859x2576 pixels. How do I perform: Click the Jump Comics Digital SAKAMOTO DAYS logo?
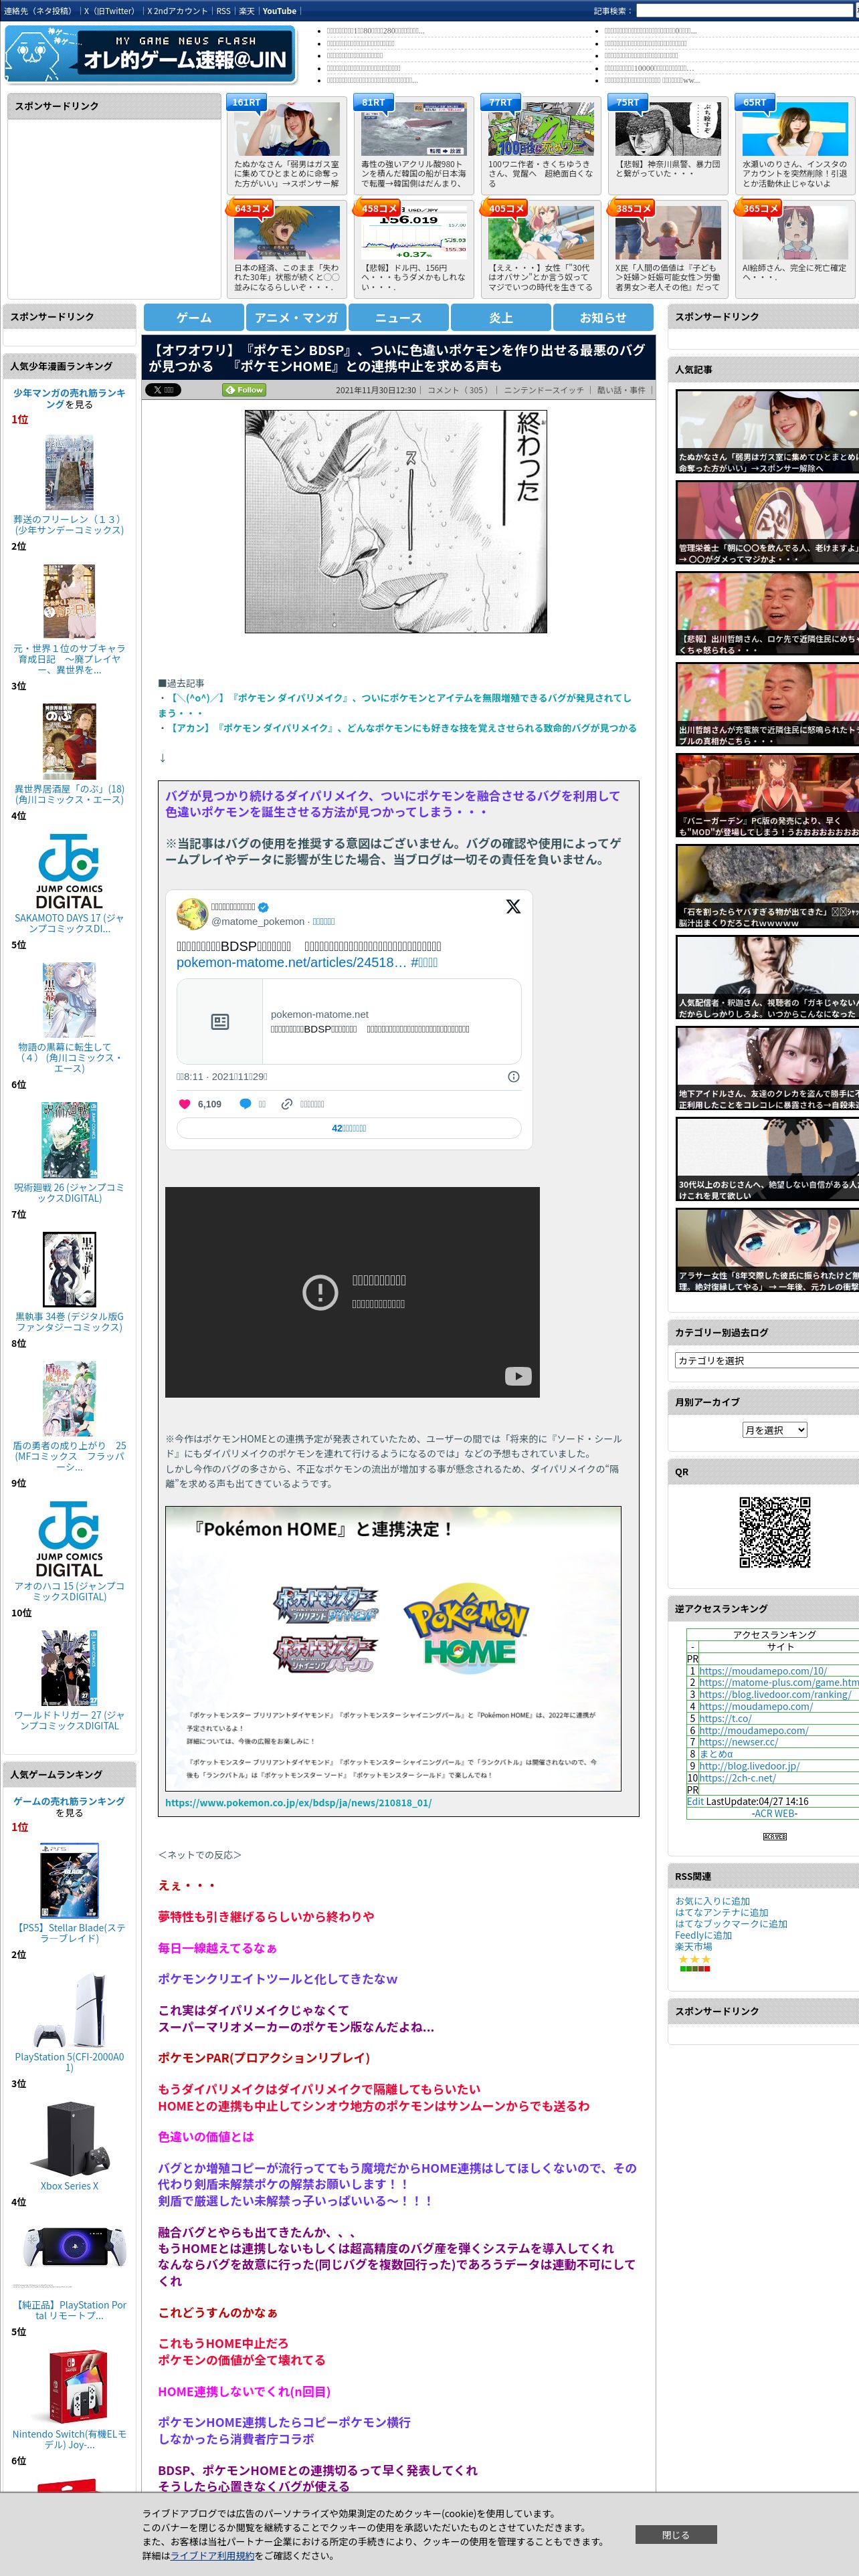[69, 871]
